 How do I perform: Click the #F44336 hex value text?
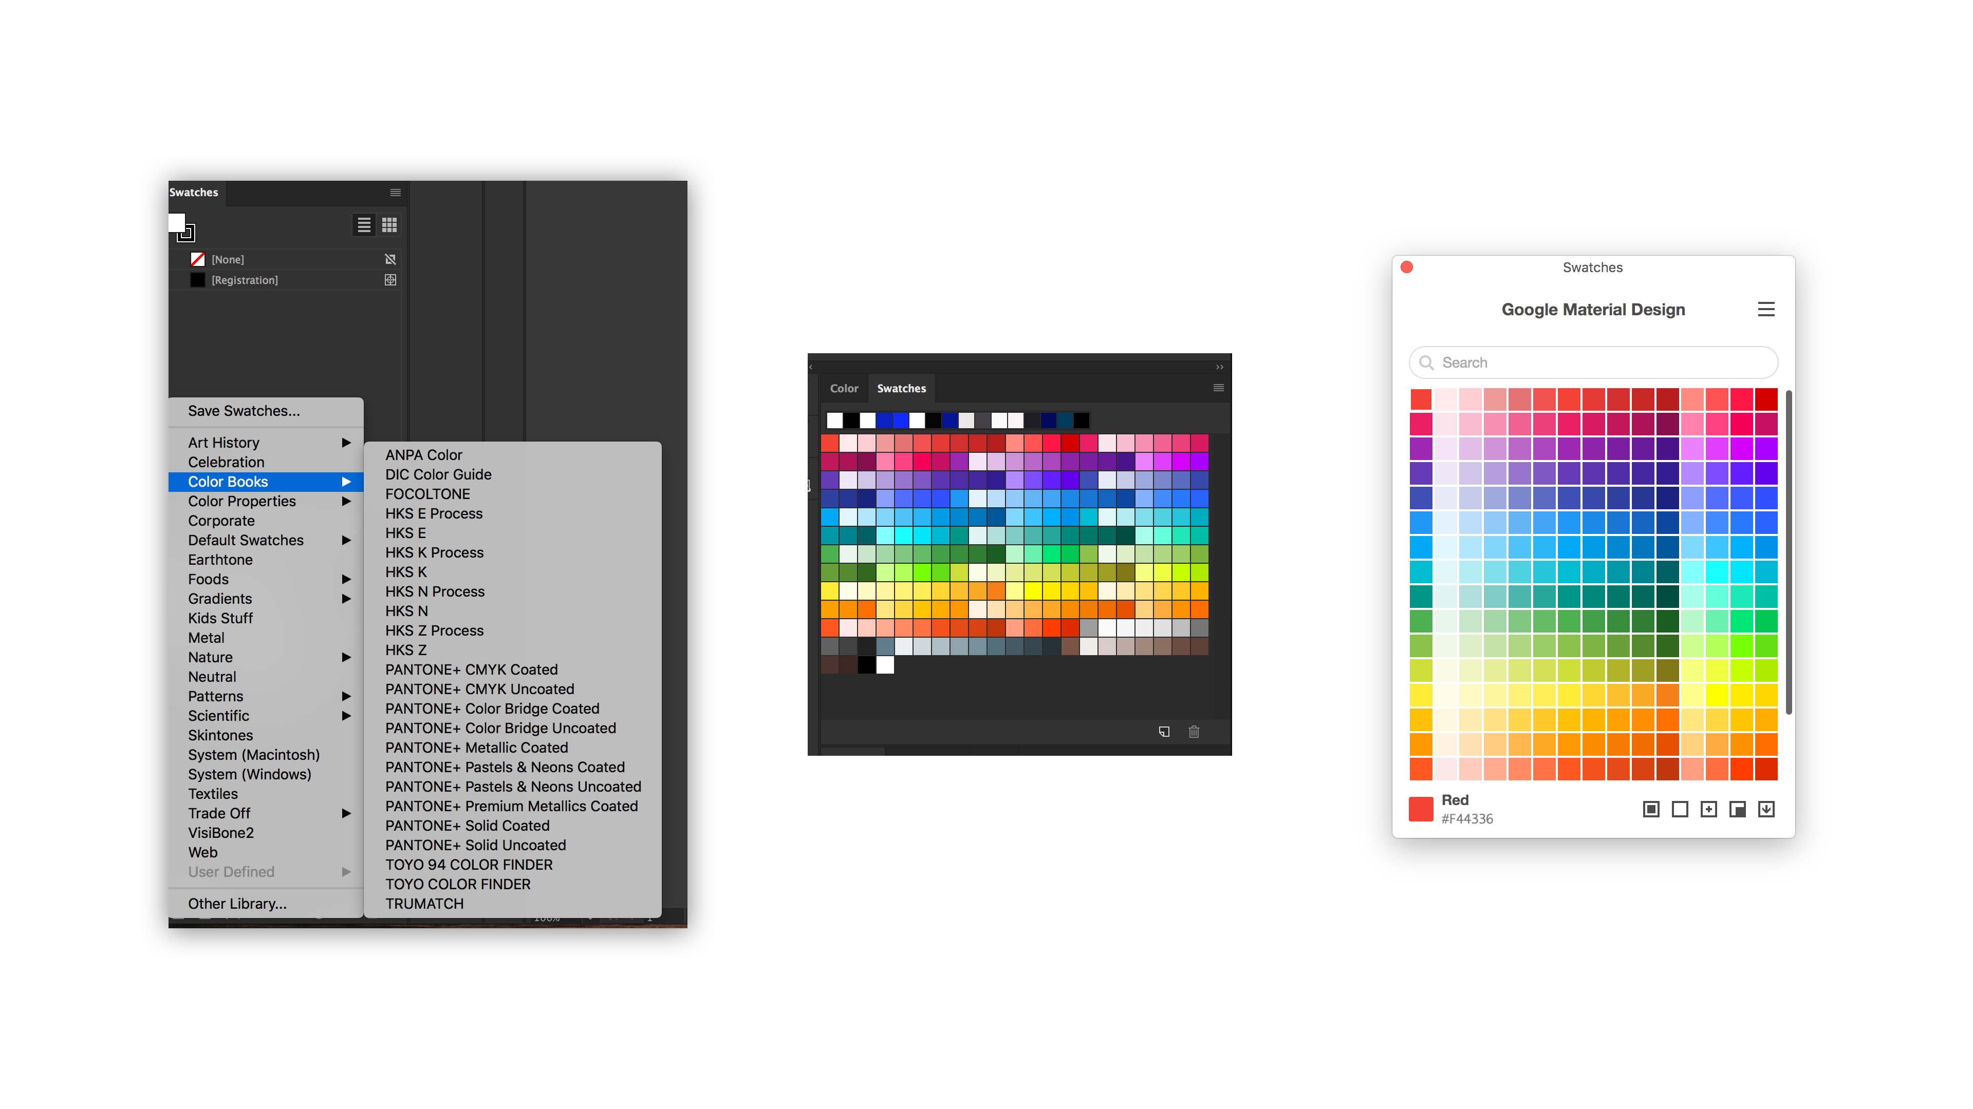click(x=1467, y=819)
